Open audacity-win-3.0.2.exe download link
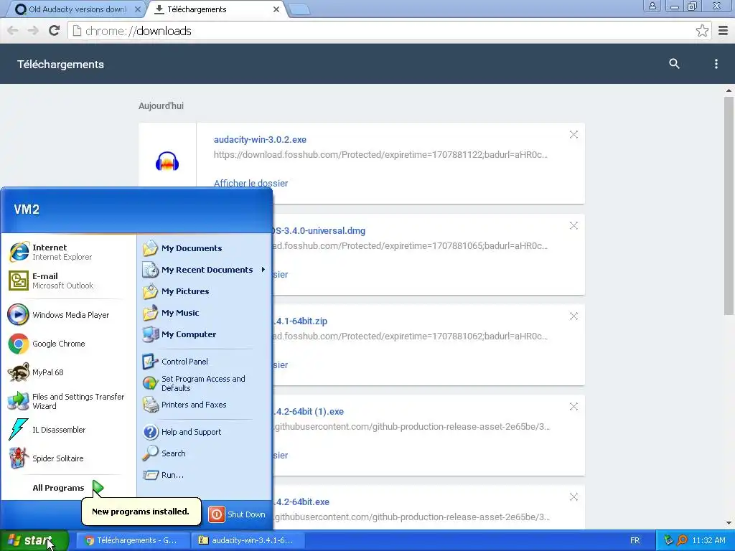Screen dimensions: 735x551 [260, 140]
